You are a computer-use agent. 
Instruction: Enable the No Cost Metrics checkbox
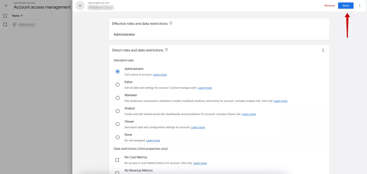(x=117, y=160)
